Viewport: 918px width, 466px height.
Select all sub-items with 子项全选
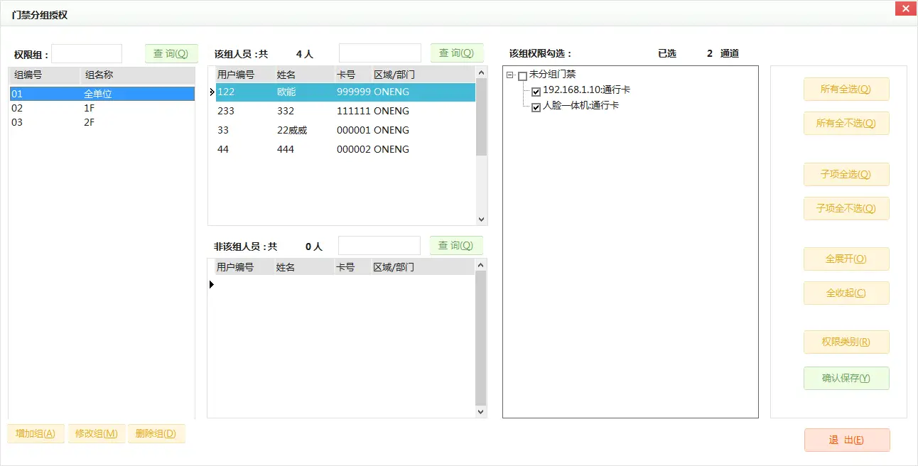pyautogui.click(x=846, y=174)
